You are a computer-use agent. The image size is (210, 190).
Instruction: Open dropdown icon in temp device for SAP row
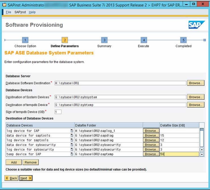pyautogui.click(x=72, y=154)
